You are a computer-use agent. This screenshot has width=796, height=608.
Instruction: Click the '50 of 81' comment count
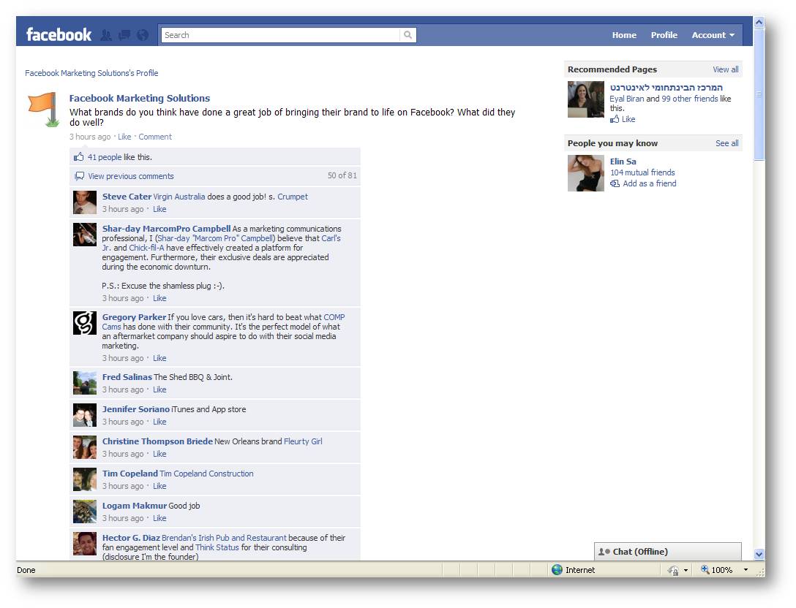point(342,175)
